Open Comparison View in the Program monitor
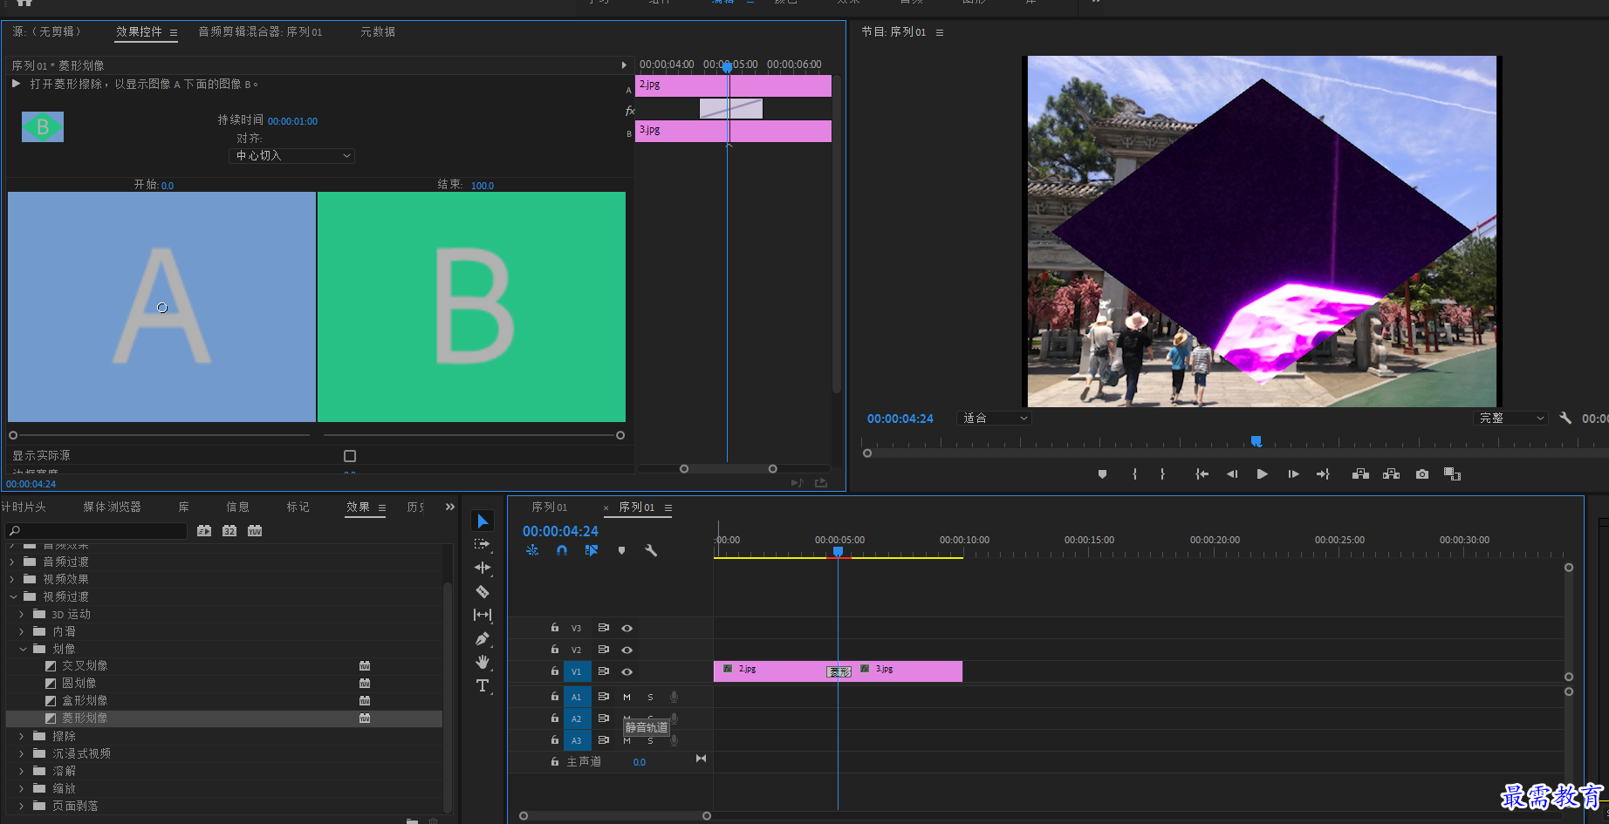 click(x=1452, y=474)
